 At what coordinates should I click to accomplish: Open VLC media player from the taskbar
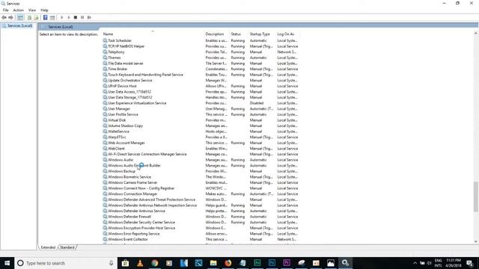(x=140, y=263)
